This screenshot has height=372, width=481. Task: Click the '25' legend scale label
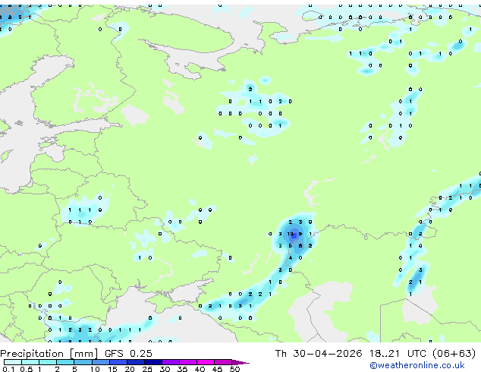tap(147, 369)
